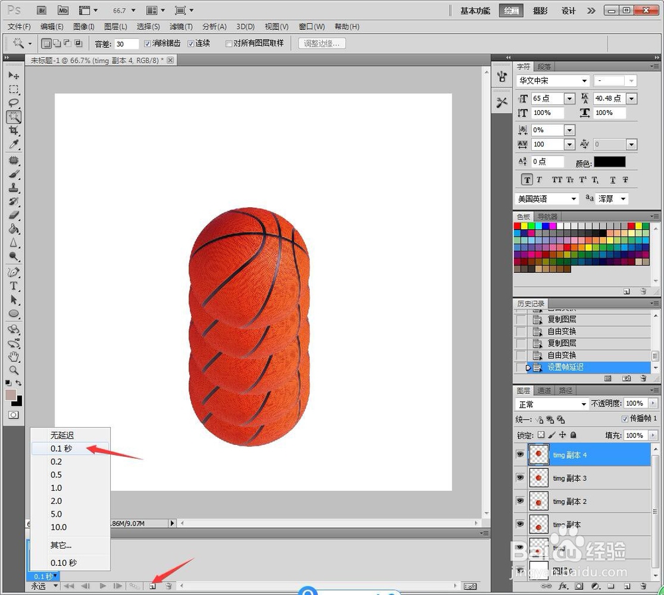Screen dimensions: 664x595
Task: Select the Horizontal Type tool
Action: tap(13, 286)
